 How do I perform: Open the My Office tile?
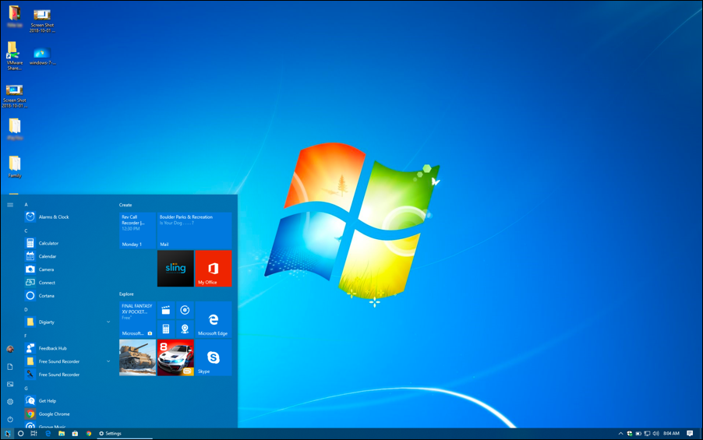coord(214,269)
